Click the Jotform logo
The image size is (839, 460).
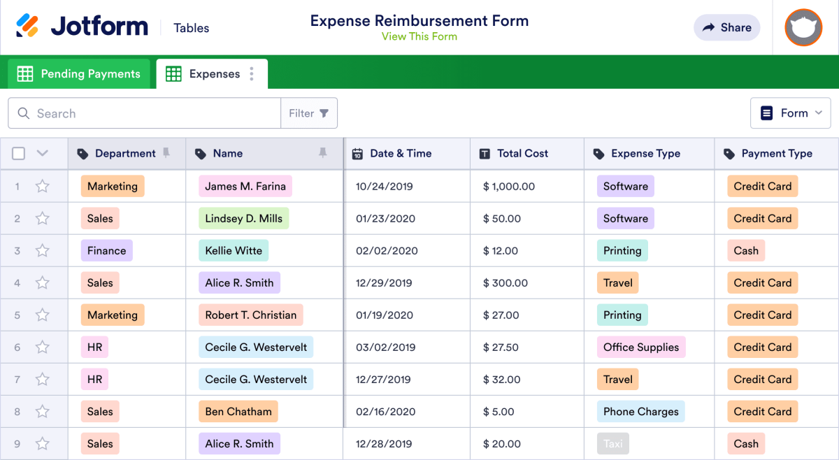click(x=81, y=26)
